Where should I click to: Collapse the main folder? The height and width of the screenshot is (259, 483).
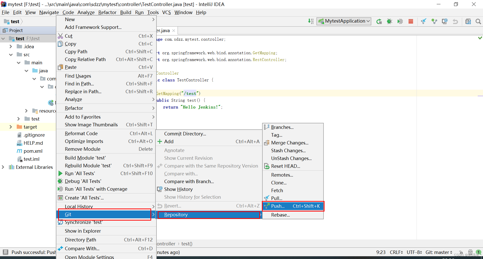click(x=19, y=63)
